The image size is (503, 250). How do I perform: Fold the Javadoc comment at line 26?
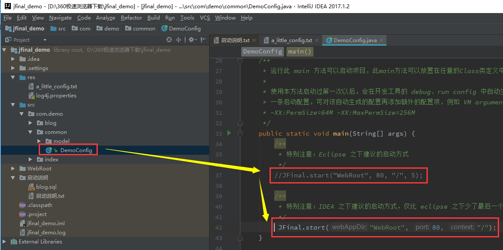click(240, 60)
